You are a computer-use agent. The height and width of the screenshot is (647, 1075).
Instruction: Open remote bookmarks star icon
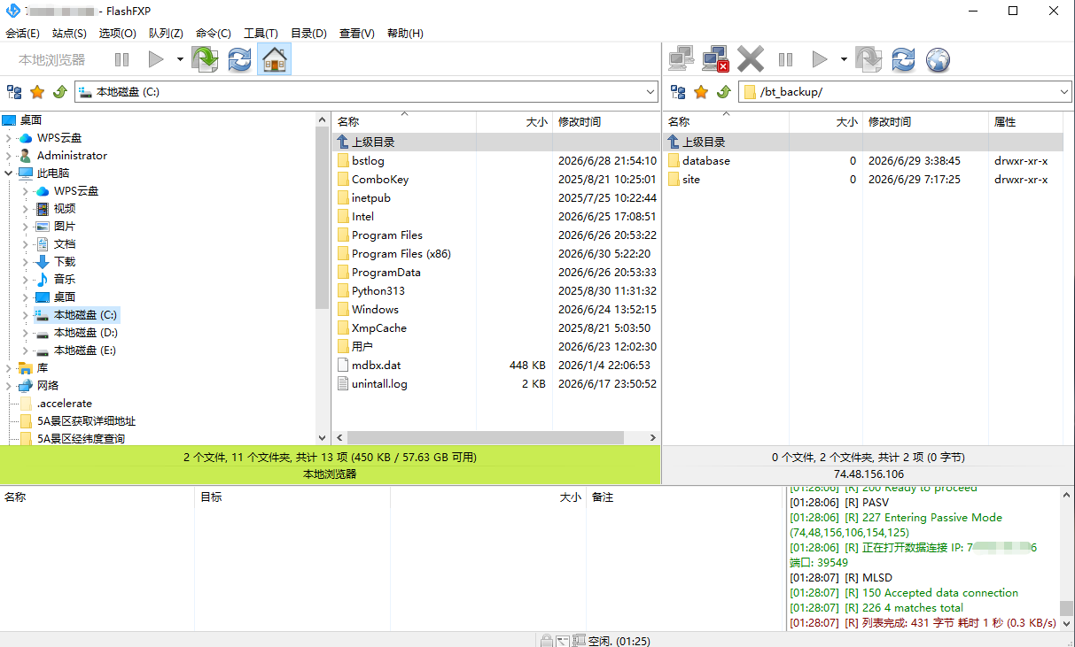click(x=701, y=91)
